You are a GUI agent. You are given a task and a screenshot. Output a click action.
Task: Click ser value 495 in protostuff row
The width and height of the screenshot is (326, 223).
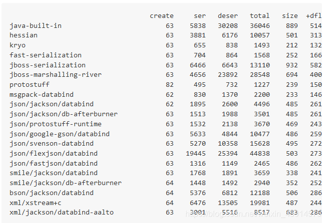click(x=200, y=85)
